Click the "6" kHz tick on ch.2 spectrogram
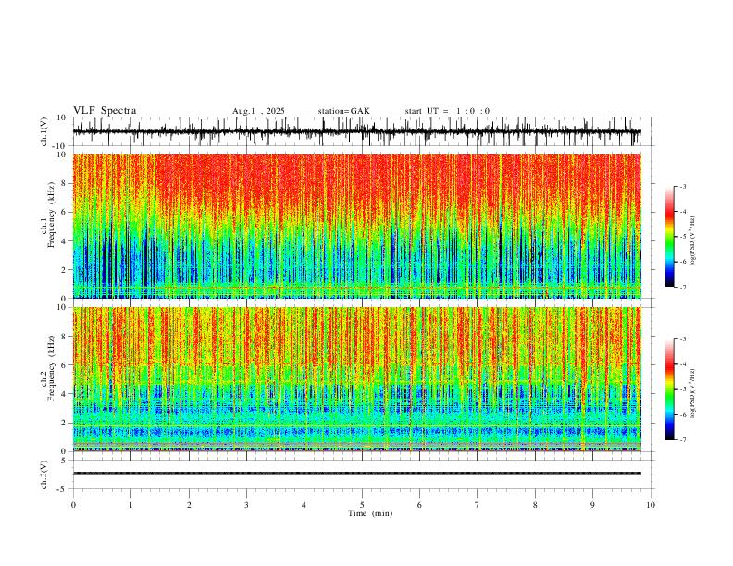 (65, 364)
